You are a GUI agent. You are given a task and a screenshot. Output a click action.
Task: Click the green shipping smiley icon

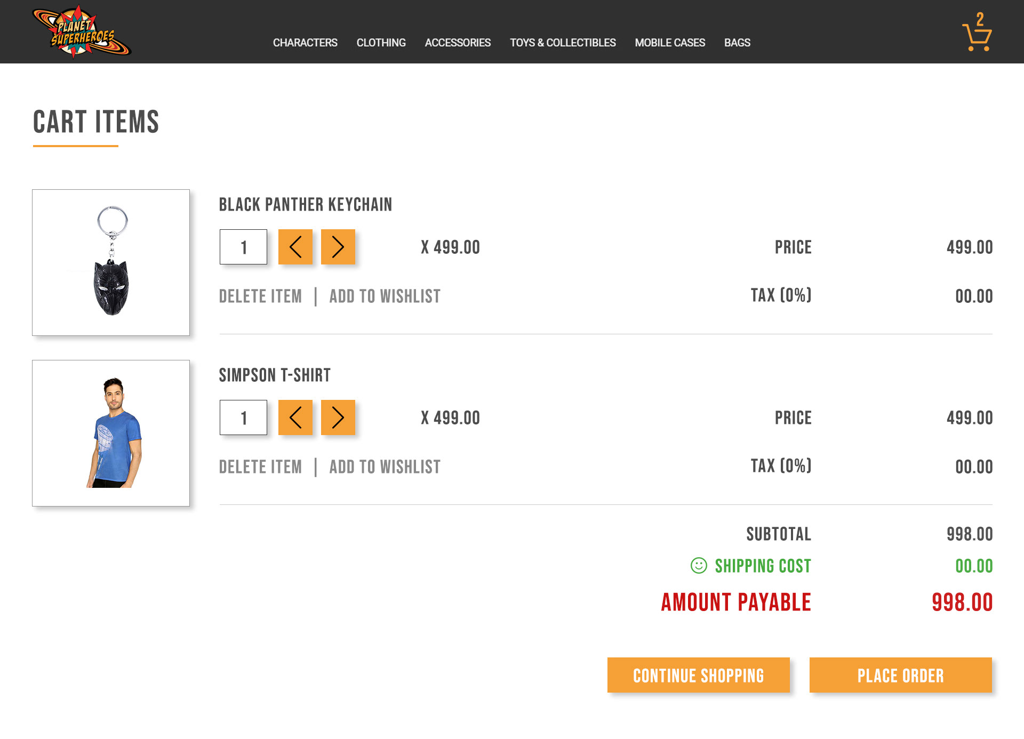click(699, 565)
